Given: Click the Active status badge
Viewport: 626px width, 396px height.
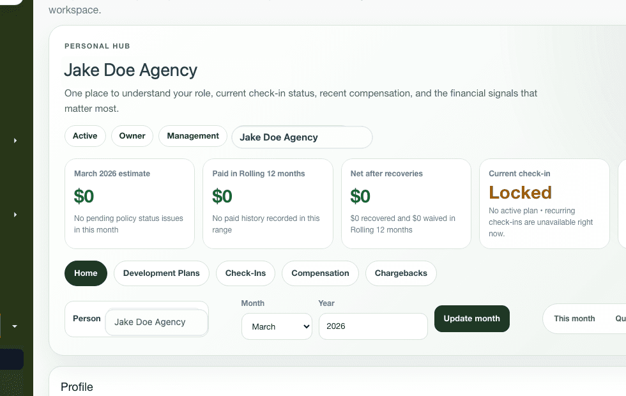Looking at the screenshot, I should [85, 135].
